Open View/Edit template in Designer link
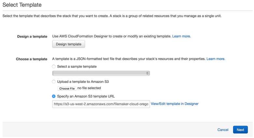Screen dimensions: 254x138 (x=175, y=104)
